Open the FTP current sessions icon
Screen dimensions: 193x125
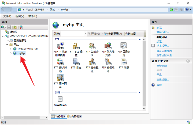[x=92, y=49]
